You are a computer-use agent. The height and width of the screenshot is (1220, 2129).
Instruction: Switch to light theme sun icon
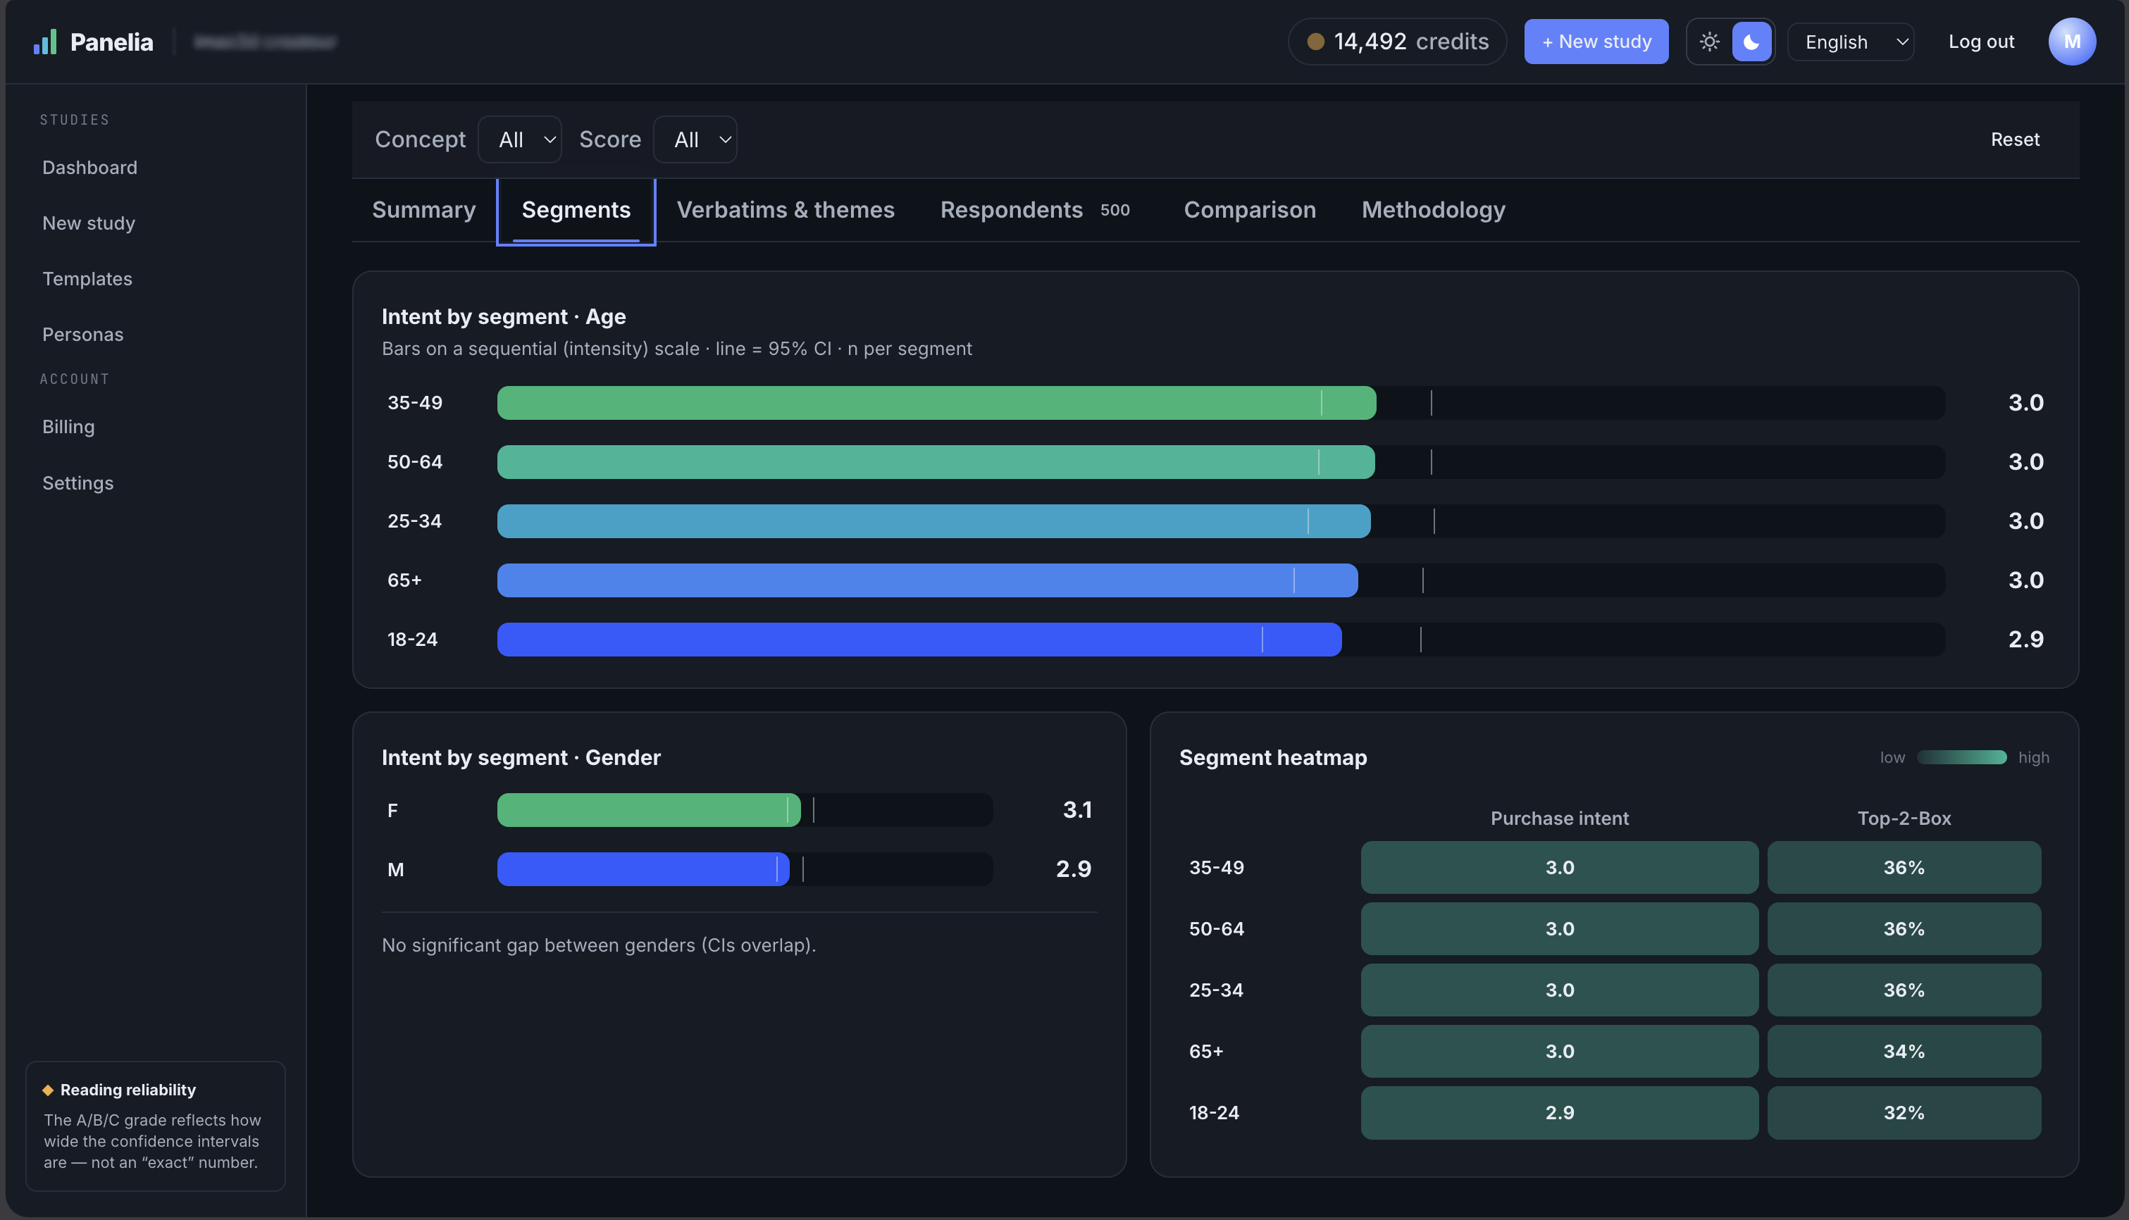click(1709, 42)
